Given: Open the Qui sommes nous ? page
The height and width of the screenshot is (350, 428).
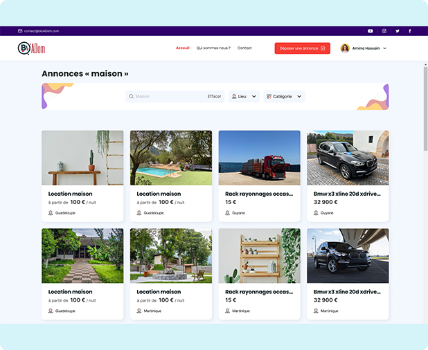Looking at the screenshot, I should [213, 48].
